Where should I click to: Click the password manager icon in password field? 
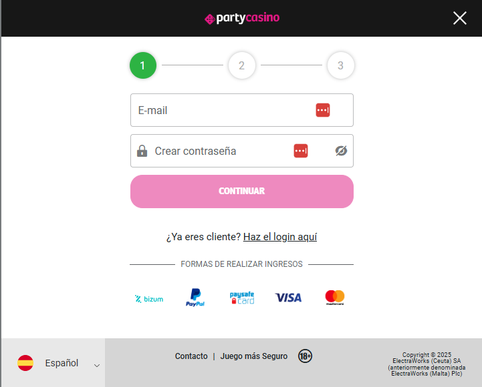301,151
